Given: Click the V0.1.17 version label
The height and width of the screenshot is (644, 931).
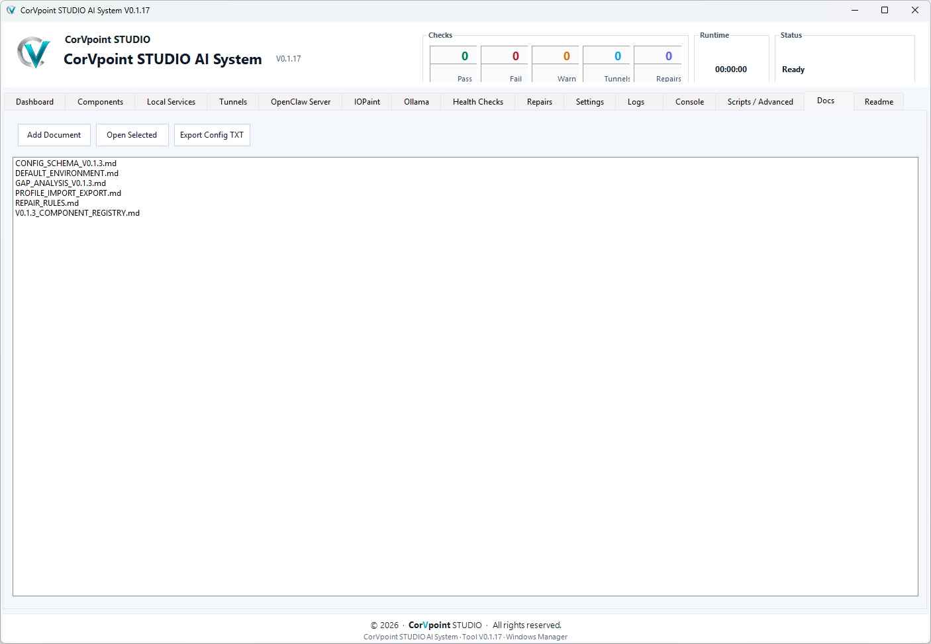Looking at the screenshot, I should click(x=289, y=59).
